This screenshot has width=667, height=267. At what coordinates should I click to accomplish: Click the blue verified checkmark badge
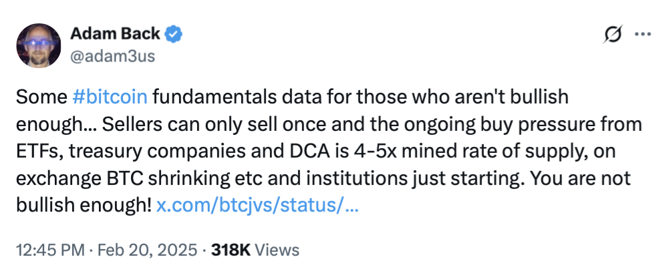175,34
